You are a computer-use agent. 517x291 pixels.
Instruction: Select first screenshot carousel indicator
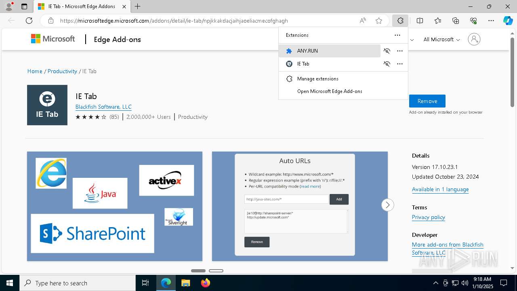[x=198, y=271]
